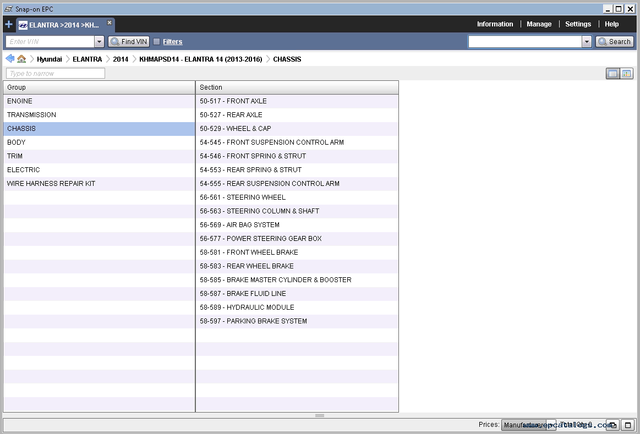
Task: Open section 50-529 - WHEEL & CAP
Action: pos(297,129)
